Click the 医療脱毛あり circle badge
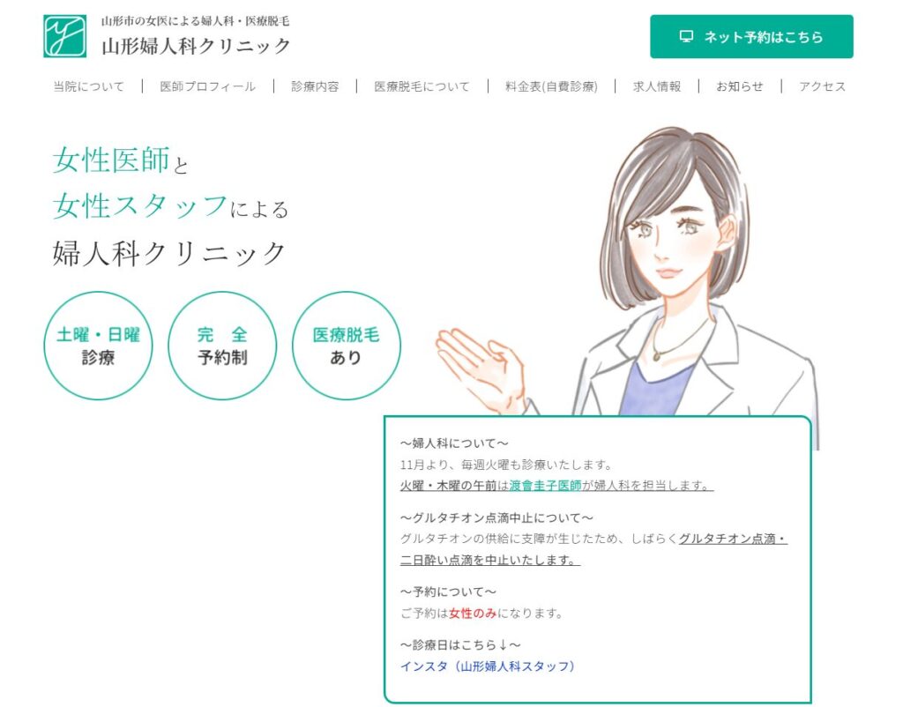The width and height of the screenshot is (903, 707). 346,346
